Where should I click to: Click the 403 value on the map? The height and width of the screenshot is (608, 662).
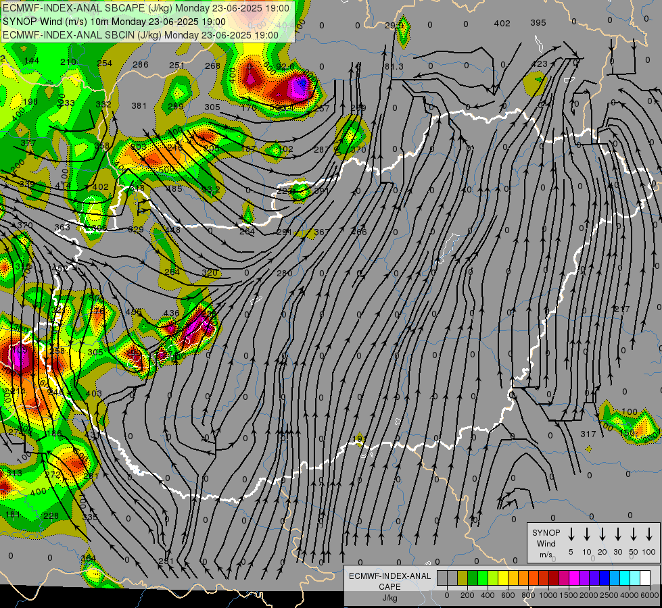tap(94, 393)
